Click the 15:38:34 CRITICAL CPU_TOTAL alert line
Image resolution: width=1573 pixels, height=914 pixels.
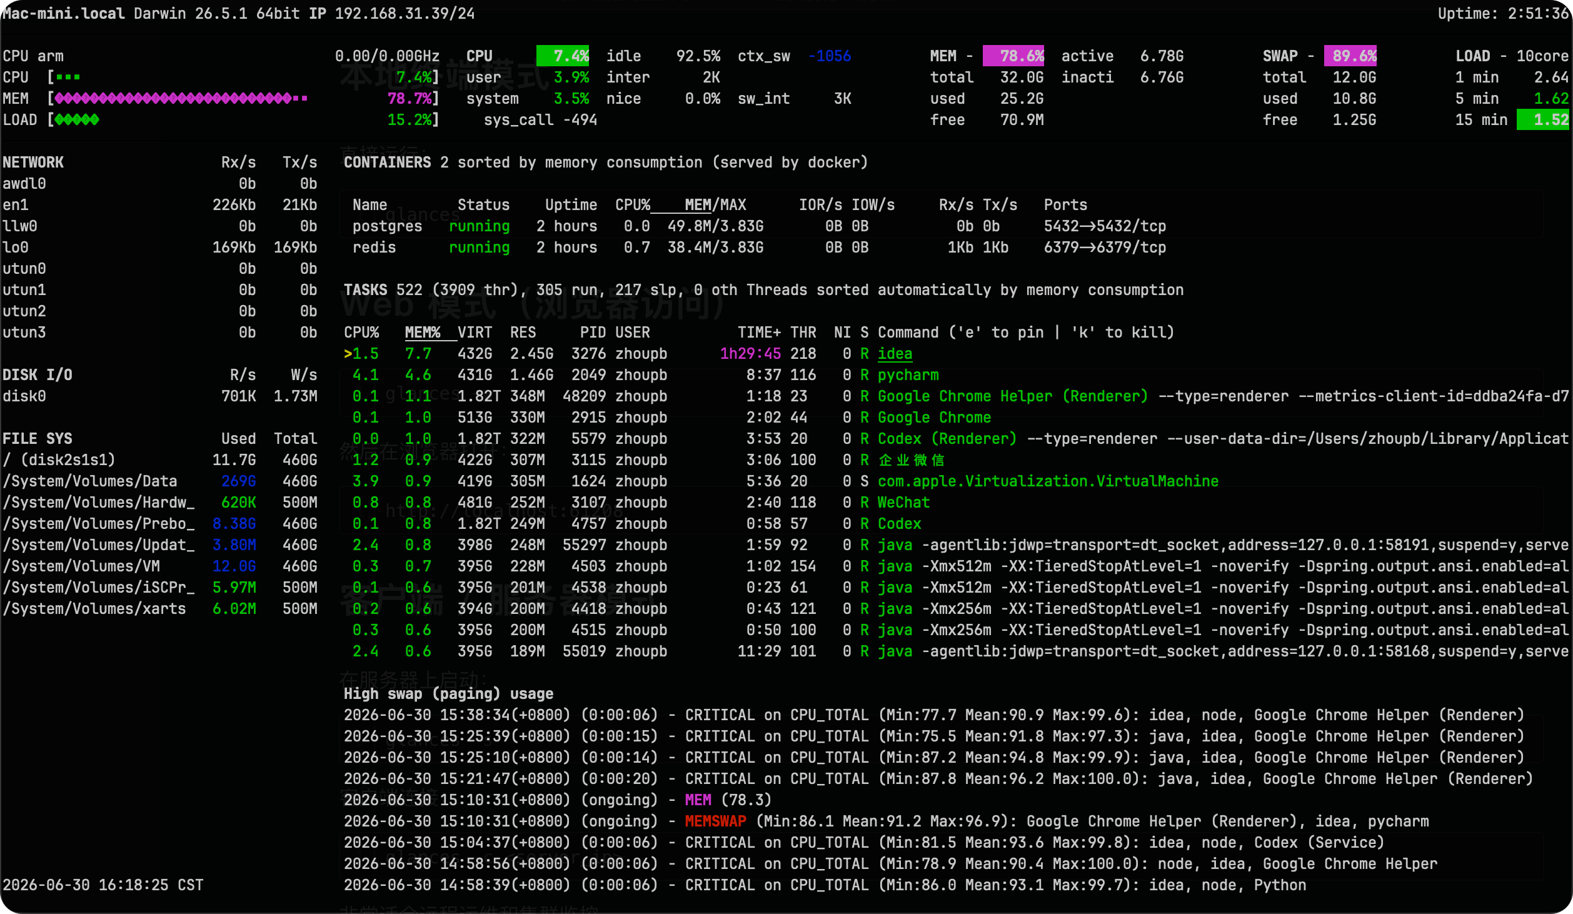pos(934,715)
